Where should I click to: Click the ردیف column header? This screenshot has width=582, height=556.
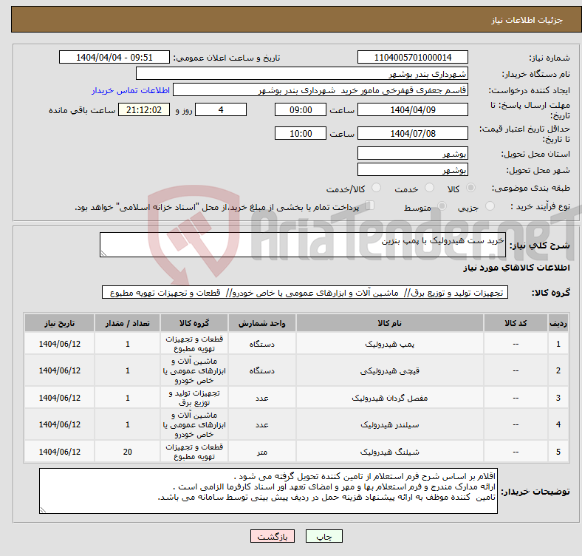(558, 323)
